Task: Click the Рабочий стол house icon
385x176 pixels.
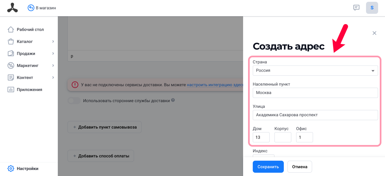Action: [x=11, y=29]
